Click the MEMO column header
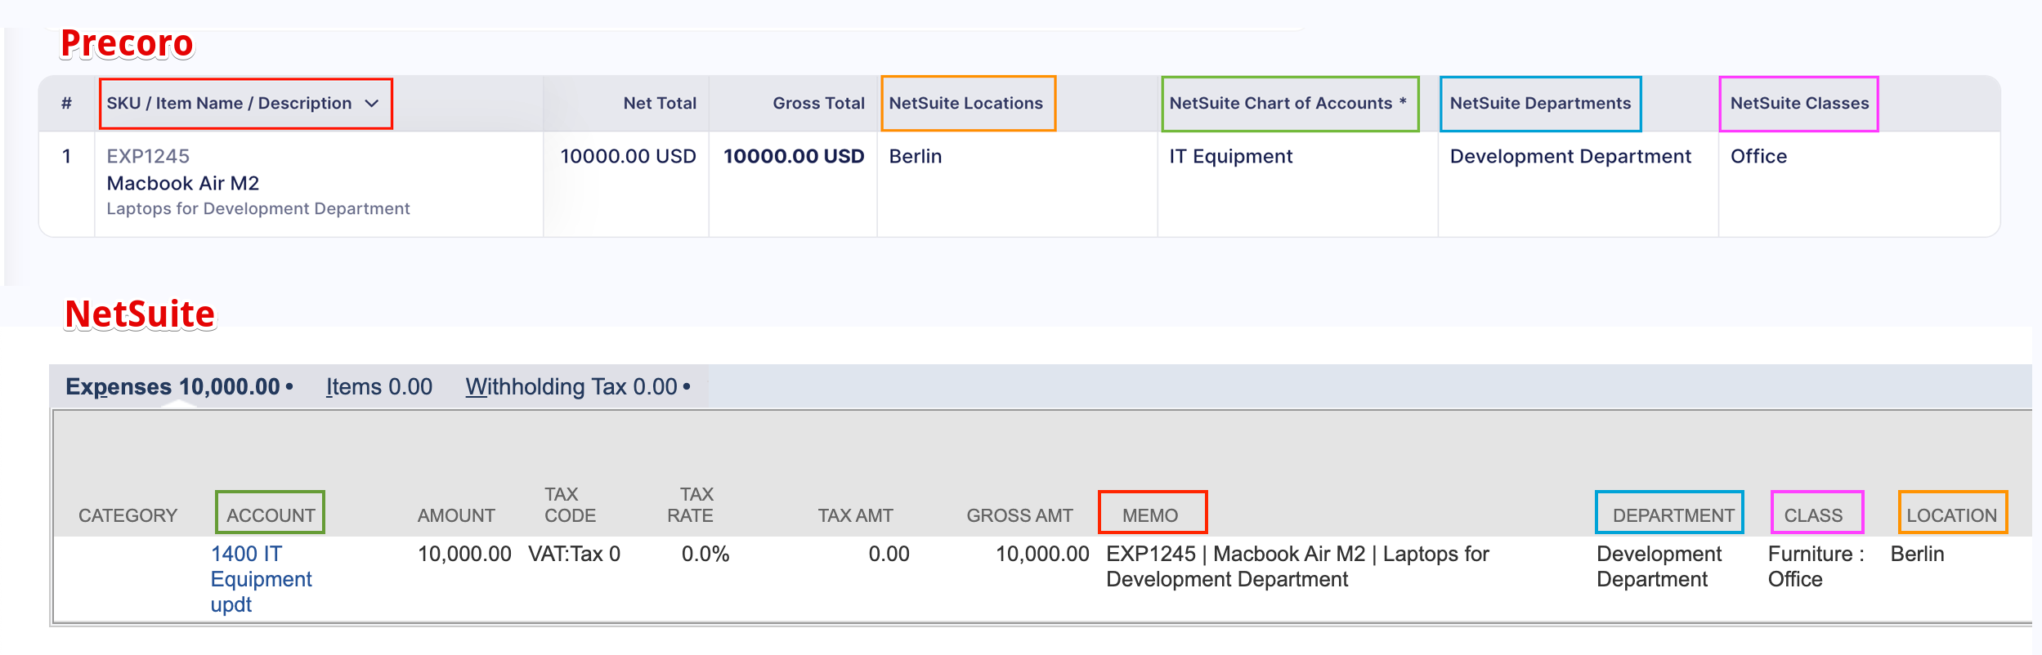The width and height of the screenshot is (2042, 655). coord(1150,515)
